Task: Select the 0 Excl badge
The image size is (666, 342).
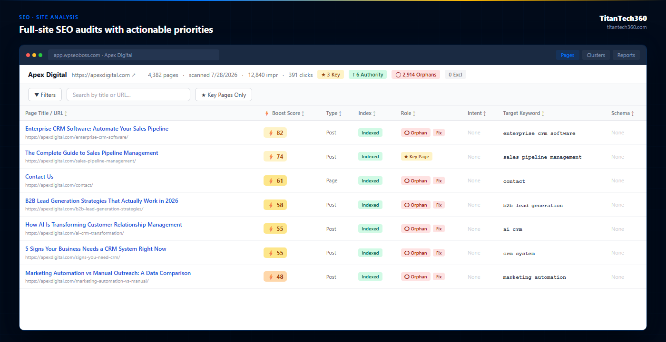Action: coord(455,75)
